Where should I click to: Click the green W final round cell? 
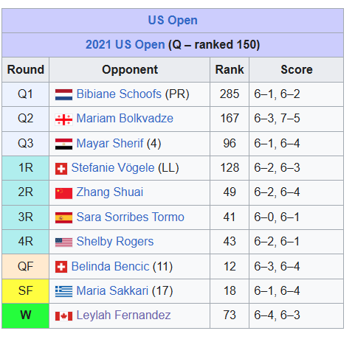26,316
